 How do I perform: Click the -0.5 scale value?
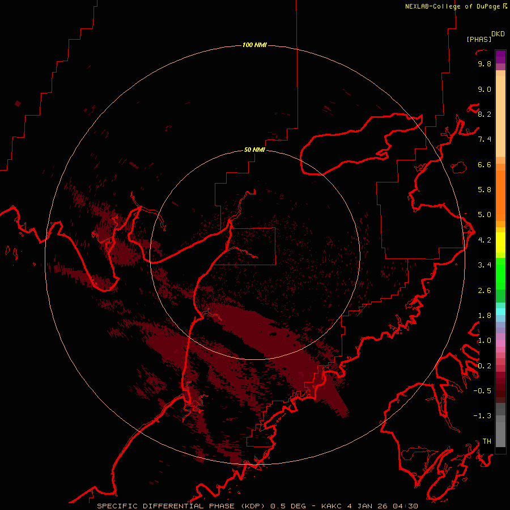point(482,391)
